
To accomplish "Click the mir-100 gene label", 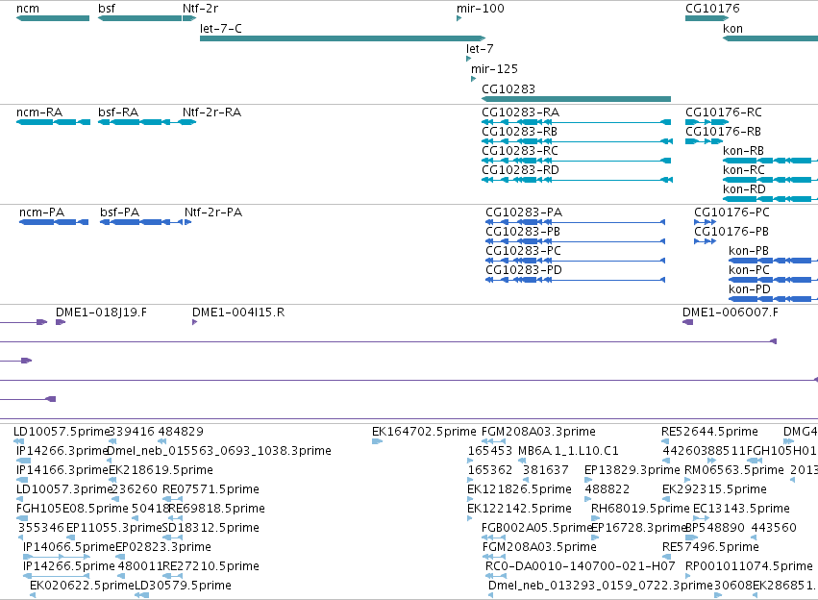I will click(x=480, y=9).
